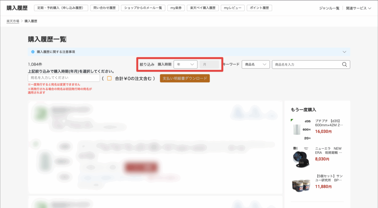378x208 pixels.
Task: Check the 合計¥0の注文含む checkbox
Action: [109, 78]
